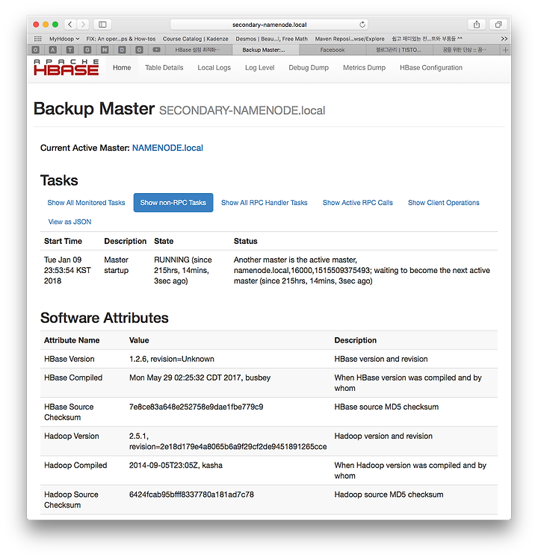
Task: Click the Start Time column header
Action: pos(63,241)
